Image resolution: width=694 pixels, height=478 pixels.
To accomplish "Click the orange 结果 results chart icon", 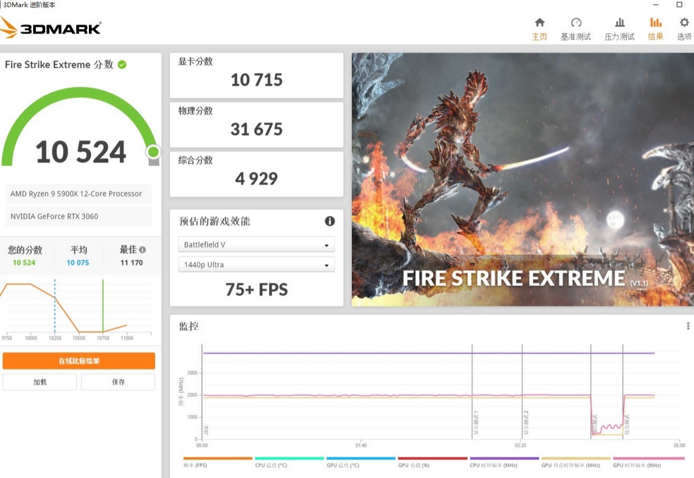I will (655, 23).
